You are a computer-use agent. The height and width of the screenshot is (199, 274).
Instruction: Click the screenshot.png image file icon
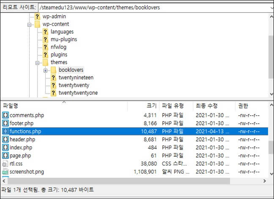tap(5, 172)
